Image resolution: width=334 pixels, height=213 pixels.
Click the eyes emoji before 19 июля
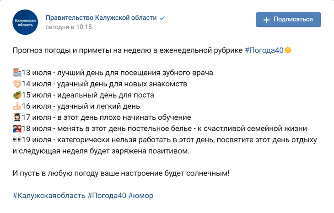17,140
